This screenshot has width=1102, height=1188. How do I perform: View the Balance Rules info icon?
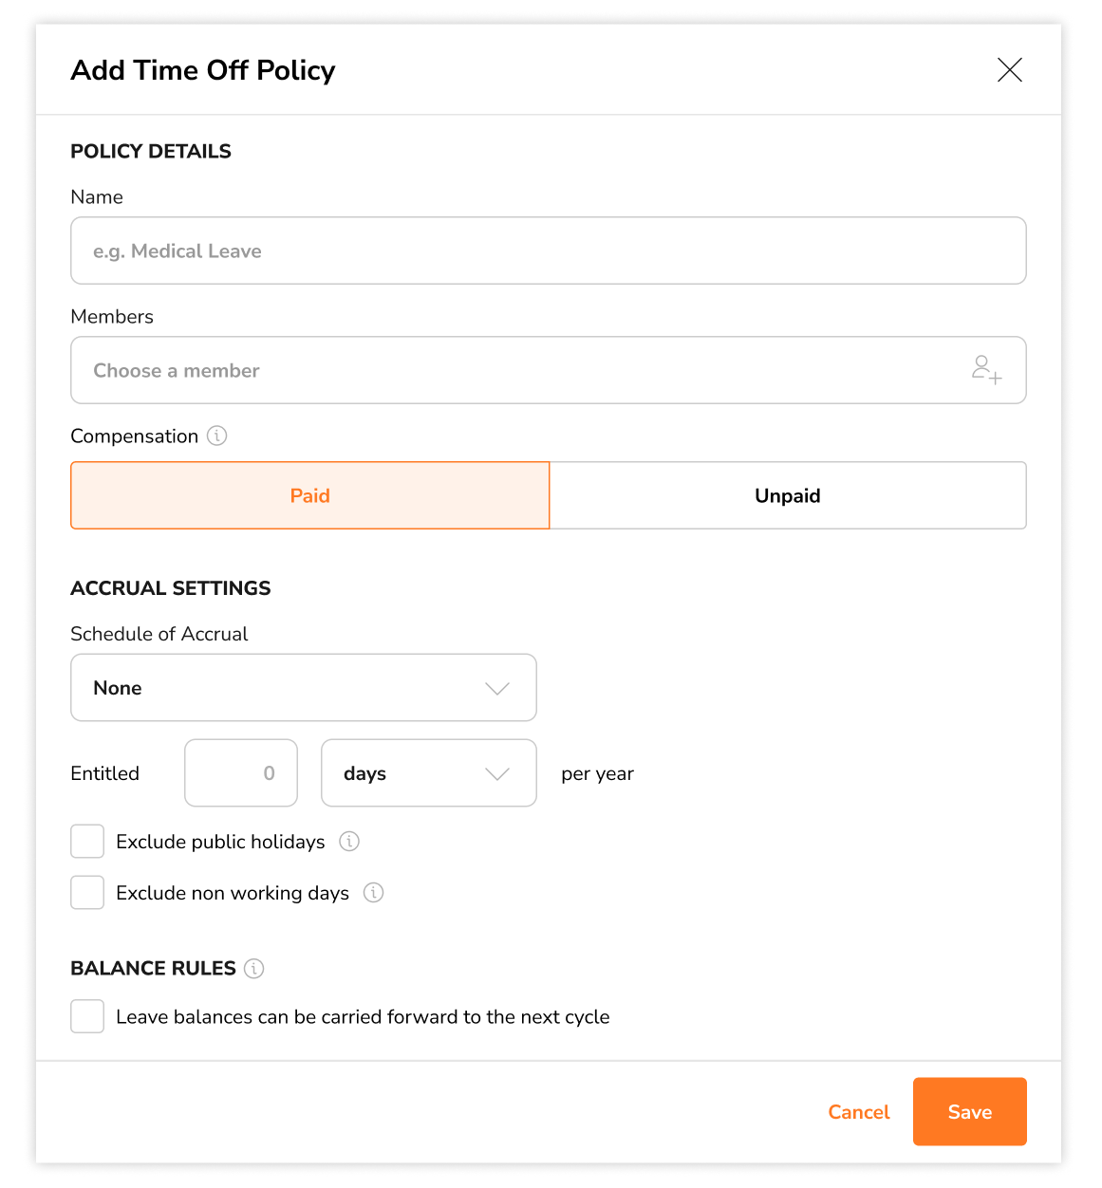coord(253,969)
